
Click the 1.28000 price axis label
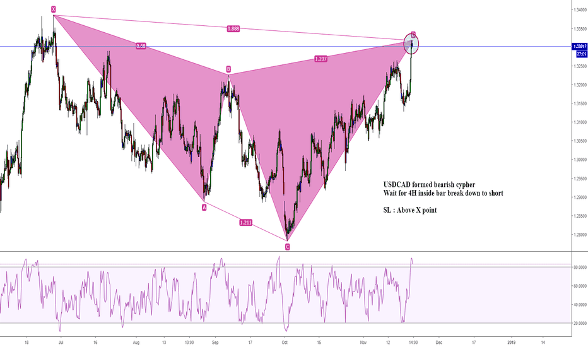point(580,235)
